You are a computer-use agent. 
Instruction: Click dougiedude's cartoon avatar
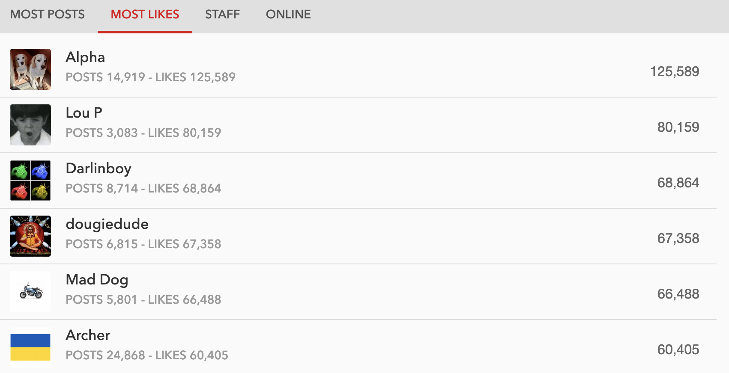[x=30, y=236]
